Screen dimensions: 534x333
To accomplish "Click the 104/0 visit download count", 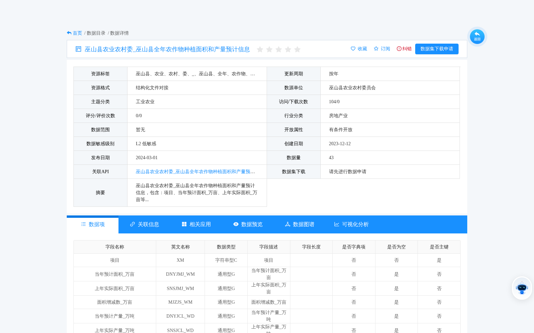I will [x=334, y=102].
